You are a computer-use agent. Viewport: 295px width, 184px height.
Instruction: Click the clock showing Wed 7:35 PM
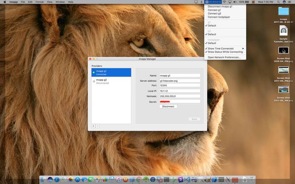point(265,2)
